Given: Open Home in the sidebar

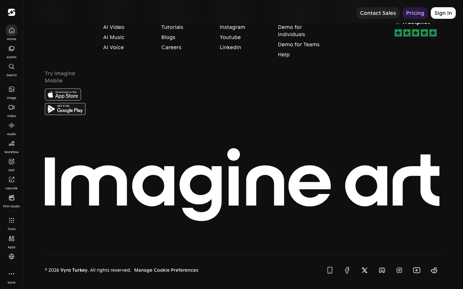Looking at the screenshot, I should [12, 33].
